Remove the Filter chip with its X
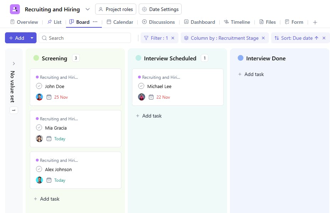Viewport: 330px width, 213px height. point(173,38)
